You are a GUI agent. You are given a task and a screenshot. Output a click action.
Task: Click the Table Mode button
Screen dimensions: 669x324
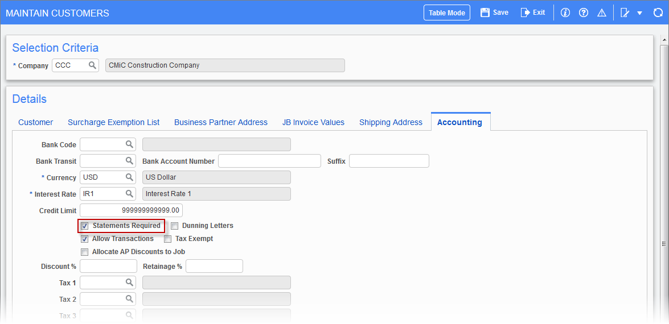coord(447,13)
